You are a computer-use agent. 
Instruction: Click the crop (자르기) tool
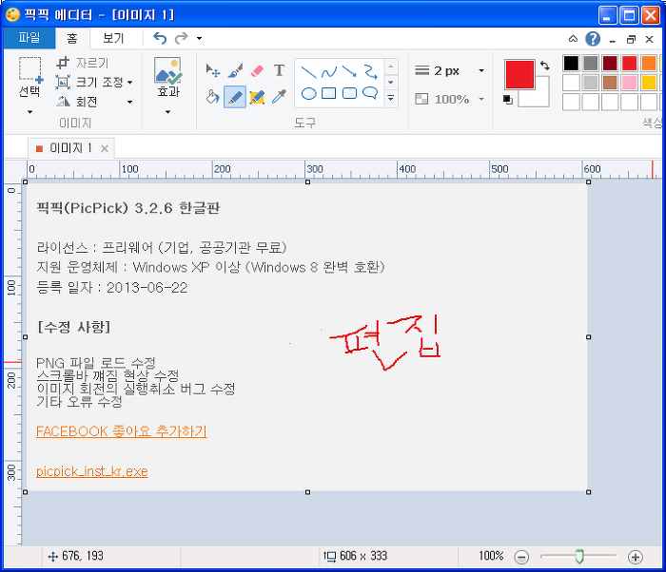63,63
